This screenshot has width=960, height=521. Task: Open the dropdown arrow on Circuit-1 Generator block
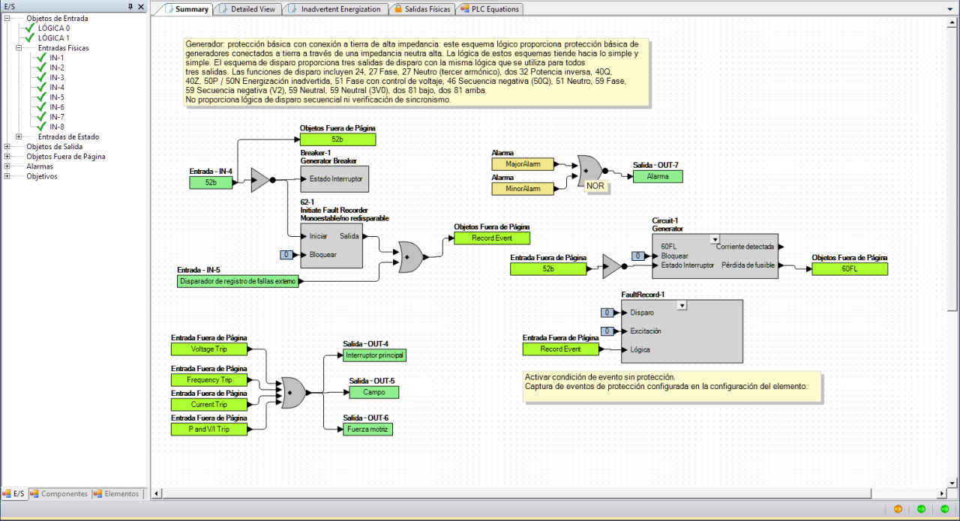[x=715, y=239]
